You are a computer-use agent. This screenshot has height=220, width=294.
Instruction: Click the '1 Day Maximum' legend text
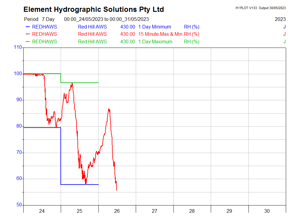[155, 42]
